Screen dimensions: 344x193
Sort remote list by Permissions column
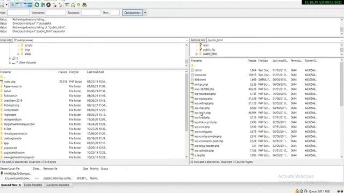(x=296, y=61)
